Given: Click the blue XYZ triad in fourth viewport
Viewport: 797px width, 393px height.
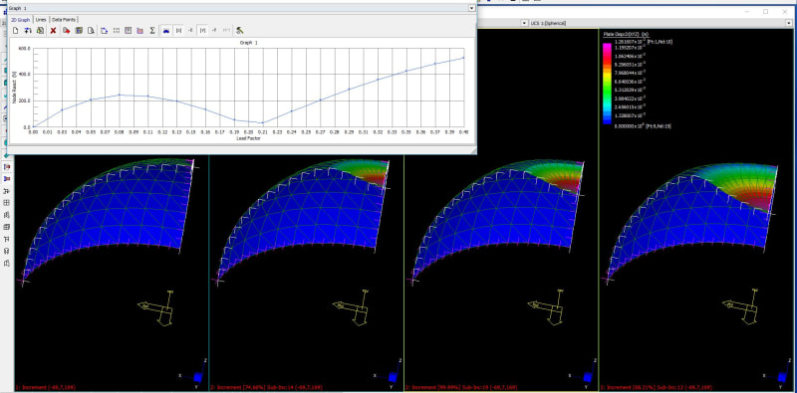Looking at the screenshot, I should coord(779,376).
